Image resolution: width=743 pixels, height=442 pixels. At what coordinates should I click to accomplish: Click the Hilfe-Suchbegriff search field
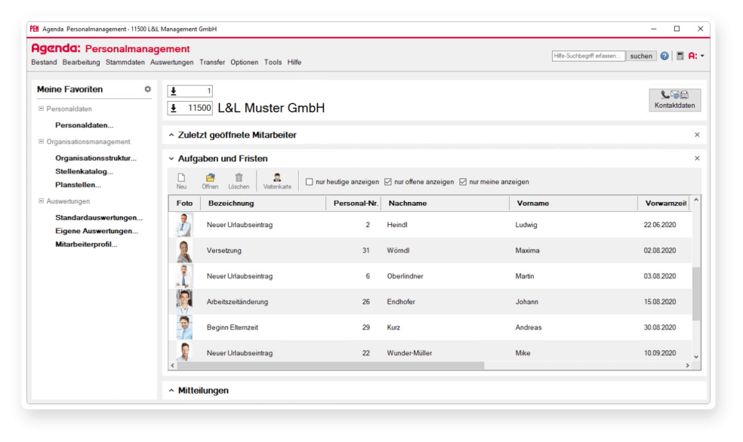[x=588, y=56]
